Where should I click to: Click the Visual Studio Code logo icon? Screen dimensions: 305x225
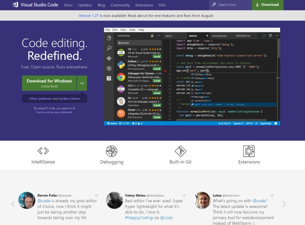coord(15,4)
